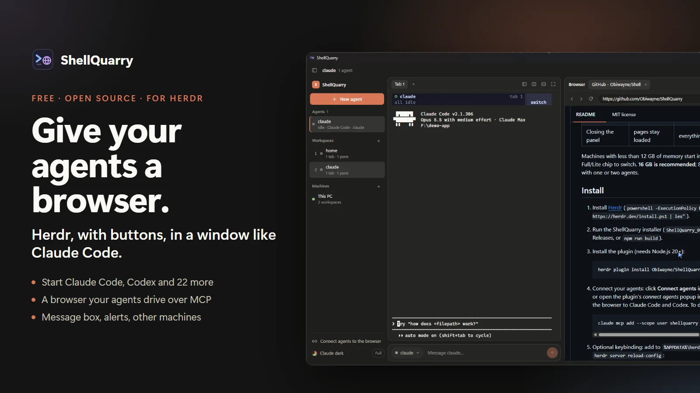Split the pane into rows
This screenshot has width=700, height=393.
(543, 84)
